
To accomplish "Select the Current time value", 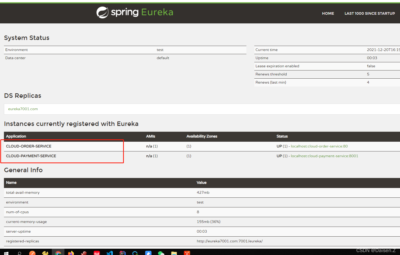I will tap(383, 50).
